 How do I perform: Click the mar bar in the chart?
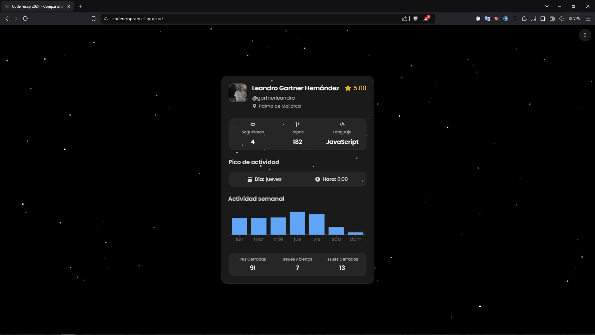point(258,226)
